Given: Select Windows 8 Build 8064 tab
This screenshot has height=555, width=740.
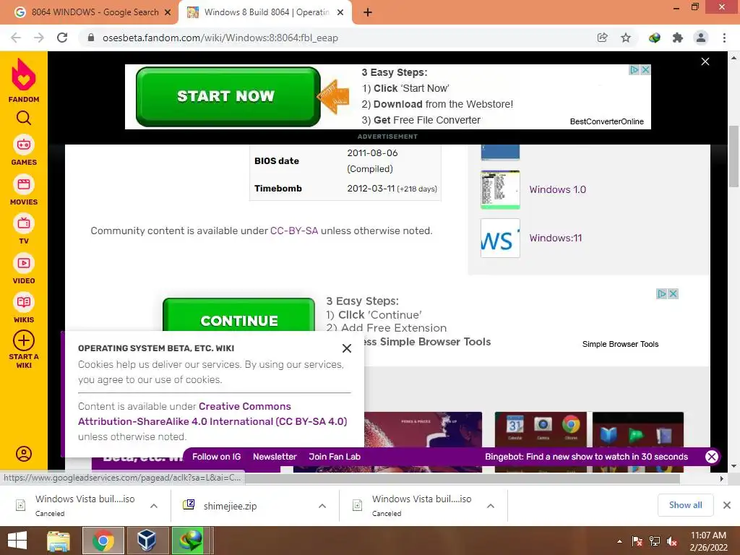Looking at the screenshot, I should pos(264,12).
